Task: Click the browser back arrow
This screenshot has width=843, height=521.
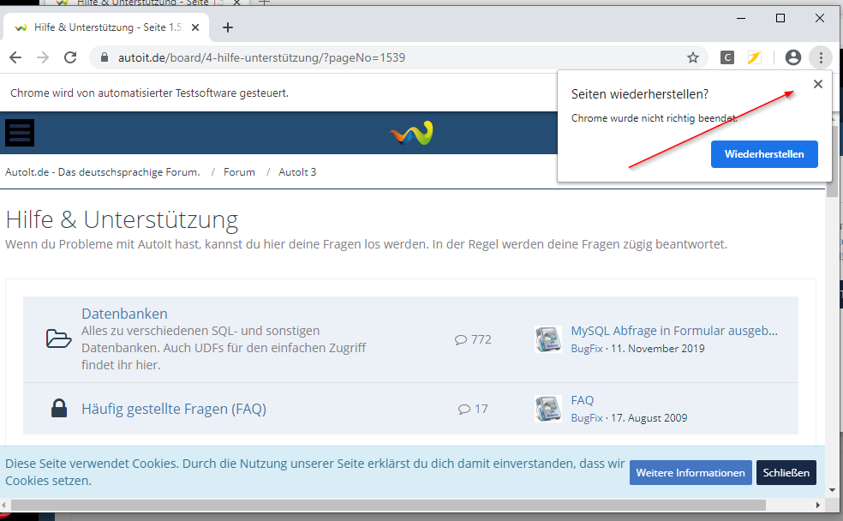Action: [x=15, y=57]
